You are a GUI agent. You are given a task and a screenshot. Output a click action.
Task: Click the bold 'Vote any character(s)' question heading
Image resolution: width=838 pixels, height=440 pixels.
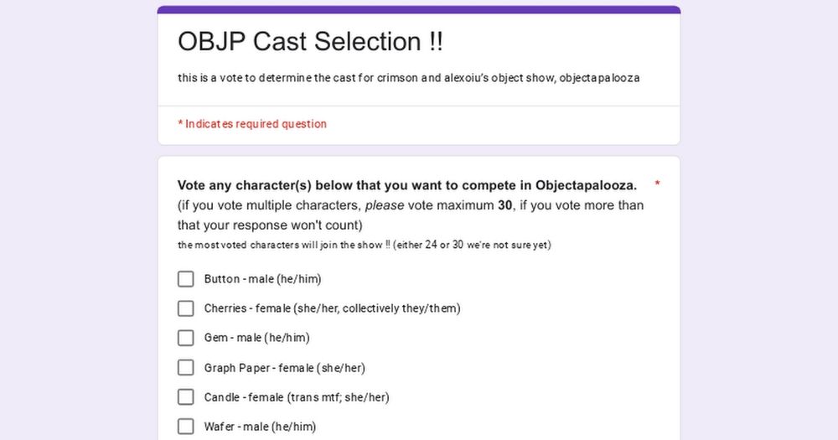point(407,185)
